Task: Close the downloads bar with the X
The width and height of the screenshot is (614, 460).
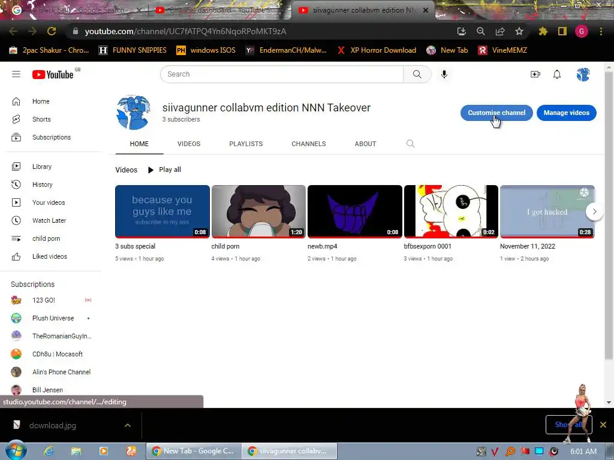Action: click(603, 425)
